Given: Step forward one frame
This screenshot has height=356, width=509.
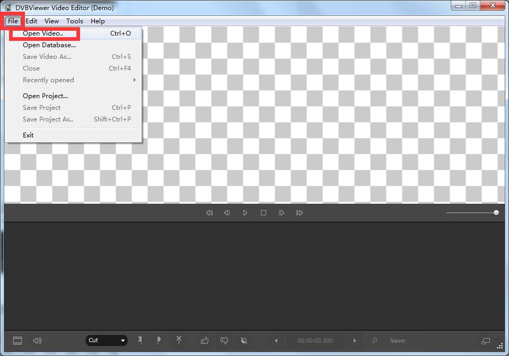Looking at the screenshot, I should tap(282, 212).
